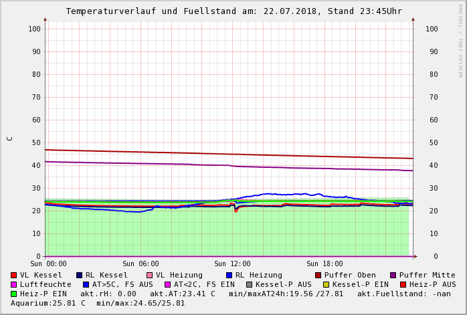Click the Sun 18:00 time axis label
Image resolution: width=467 pixels, height=315 pixels.
[324, 264]
